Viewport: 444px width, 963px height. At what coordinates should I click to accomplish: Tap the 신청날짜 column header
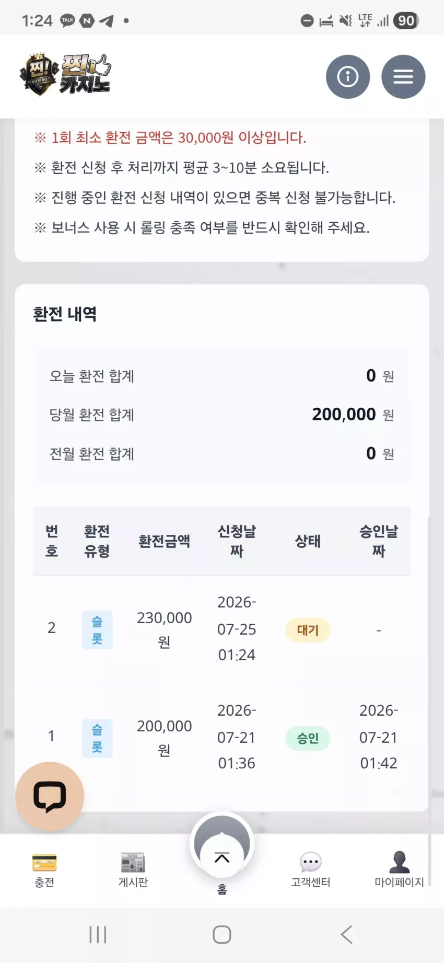coord(237,541)
